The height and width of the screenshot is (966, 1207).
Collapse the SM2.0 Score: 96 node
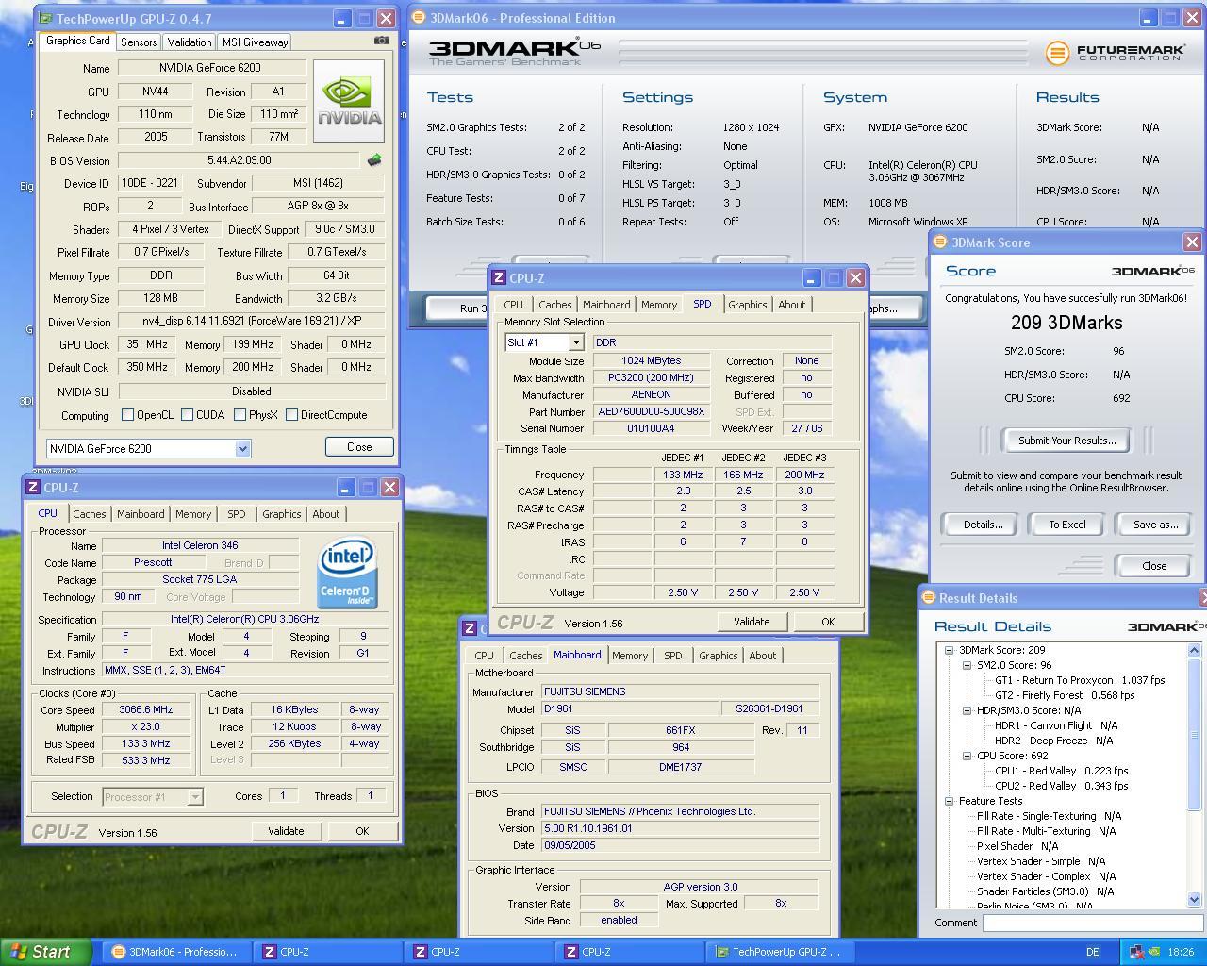pyautogui.click(x=967, y=665)
